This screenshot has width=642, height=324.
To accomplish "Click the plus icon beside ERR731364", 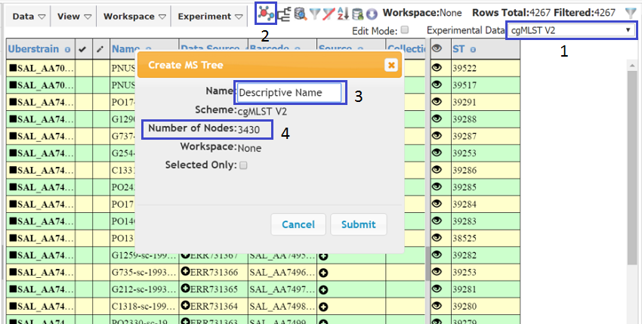I will [x=186, y=306].
